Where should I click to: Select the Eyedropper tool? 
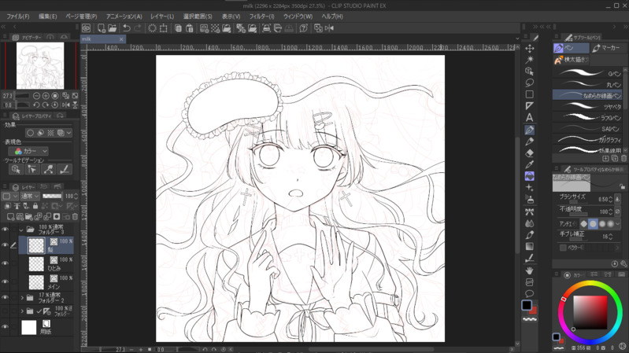[530, 164]
